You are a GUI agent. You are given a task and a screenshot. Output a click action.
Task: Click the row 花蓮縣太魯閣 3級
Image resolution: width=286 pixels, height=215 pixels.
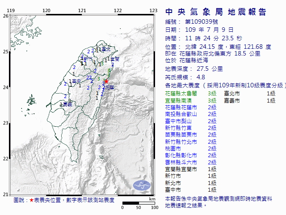[191, 94]
